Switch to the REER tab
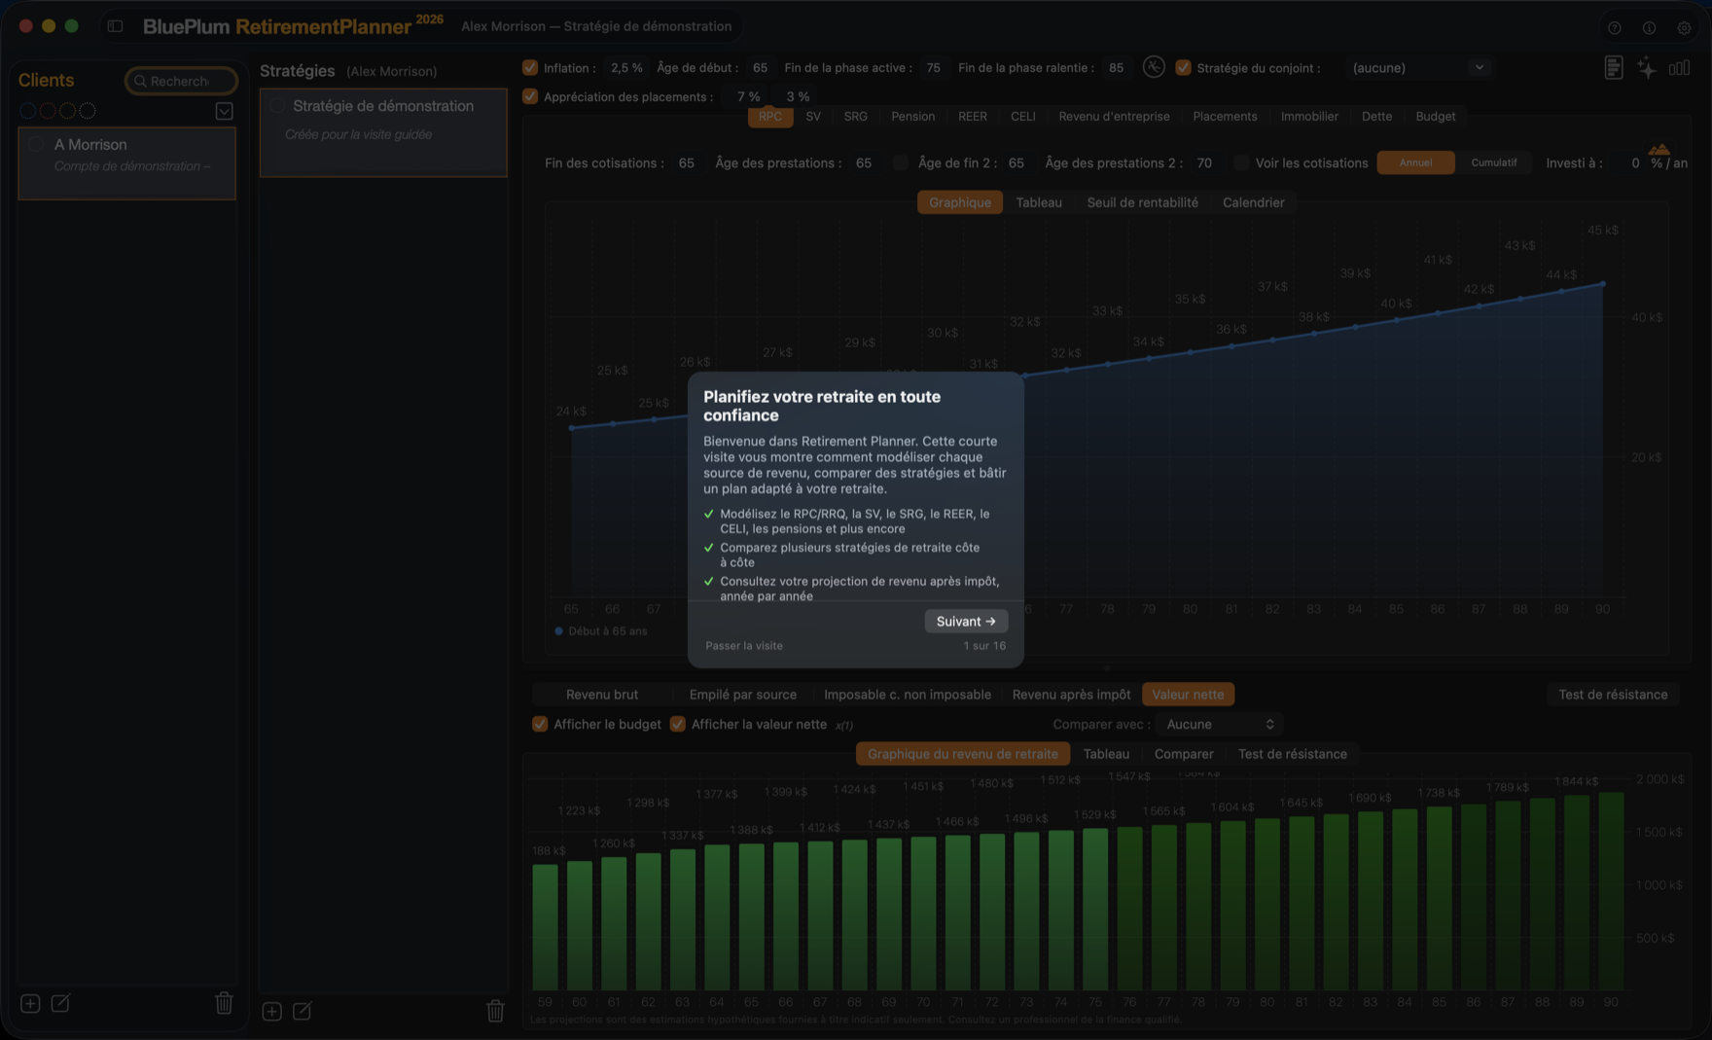 point(973,117)
